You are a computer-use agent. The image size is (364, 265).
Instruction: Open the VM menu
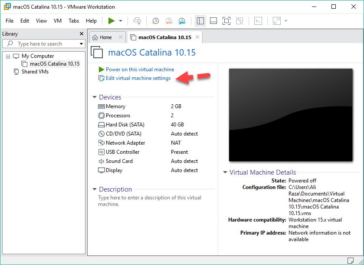coord(58,21)
